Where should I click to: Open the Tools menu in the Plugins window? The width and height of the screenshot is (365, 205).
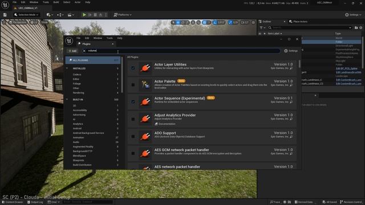coord(109,38)
